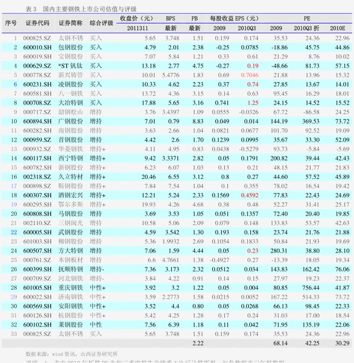Screen dimensions: 354x363
Task: Click the 证券代码 column header
Action: pos(37,23)
